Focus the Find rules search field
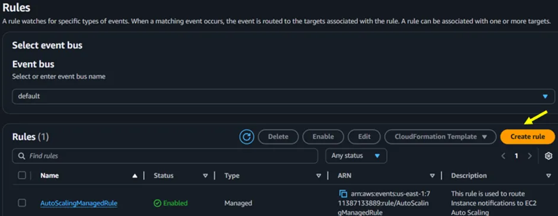The width and height of the screenshot is (558, 216). tap(165, 156)
